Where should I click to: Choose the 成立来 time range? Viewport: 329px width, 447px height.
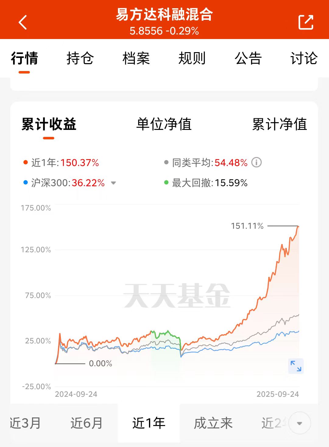(213, 423)
